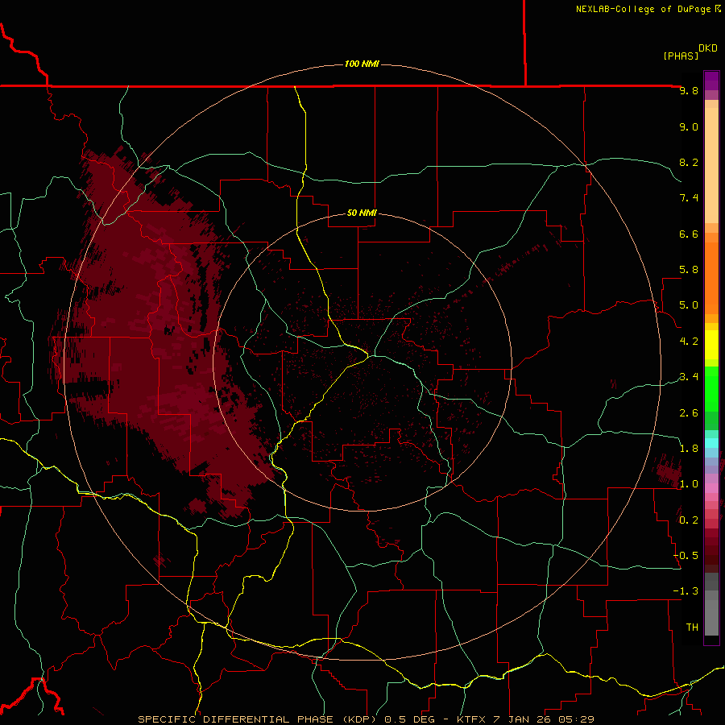Click the 9.0 legend value

pyautogui.click(x=689, y=126)
